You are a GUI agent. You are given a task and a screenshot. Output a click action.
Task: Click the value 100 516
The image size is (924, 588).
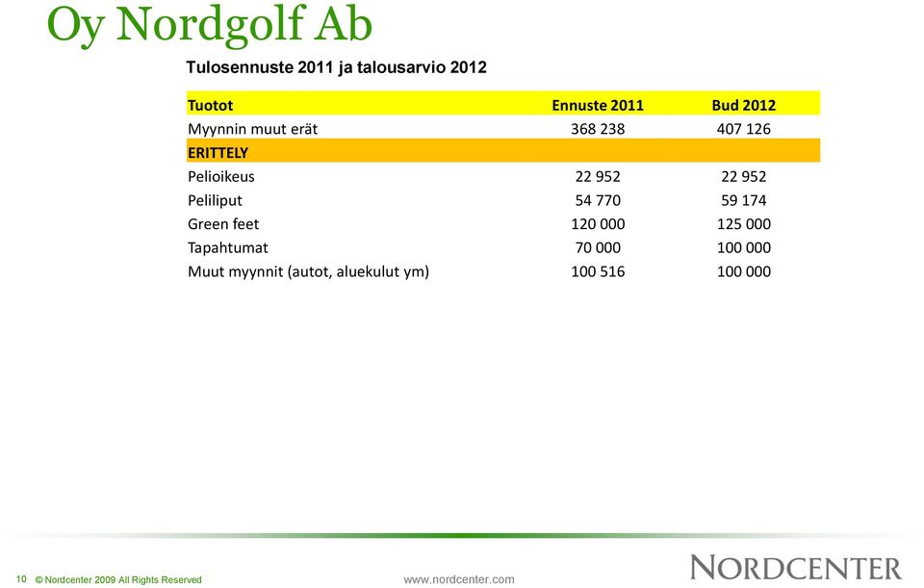coord(598,271)
